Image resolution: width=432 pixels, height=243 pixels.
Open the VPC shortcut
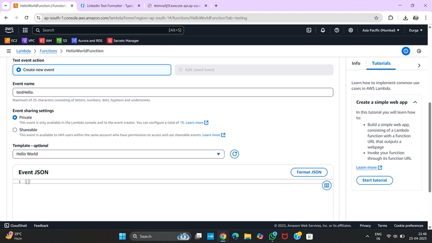tap(29, 40)
